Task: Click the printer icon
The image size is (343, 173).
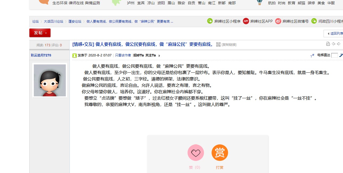Action: tap(328, 44)
